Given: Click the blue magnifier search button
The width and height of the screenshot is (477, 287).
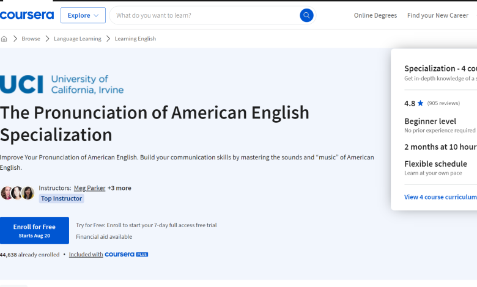Looking at the screenshot, I should [306, 15].
